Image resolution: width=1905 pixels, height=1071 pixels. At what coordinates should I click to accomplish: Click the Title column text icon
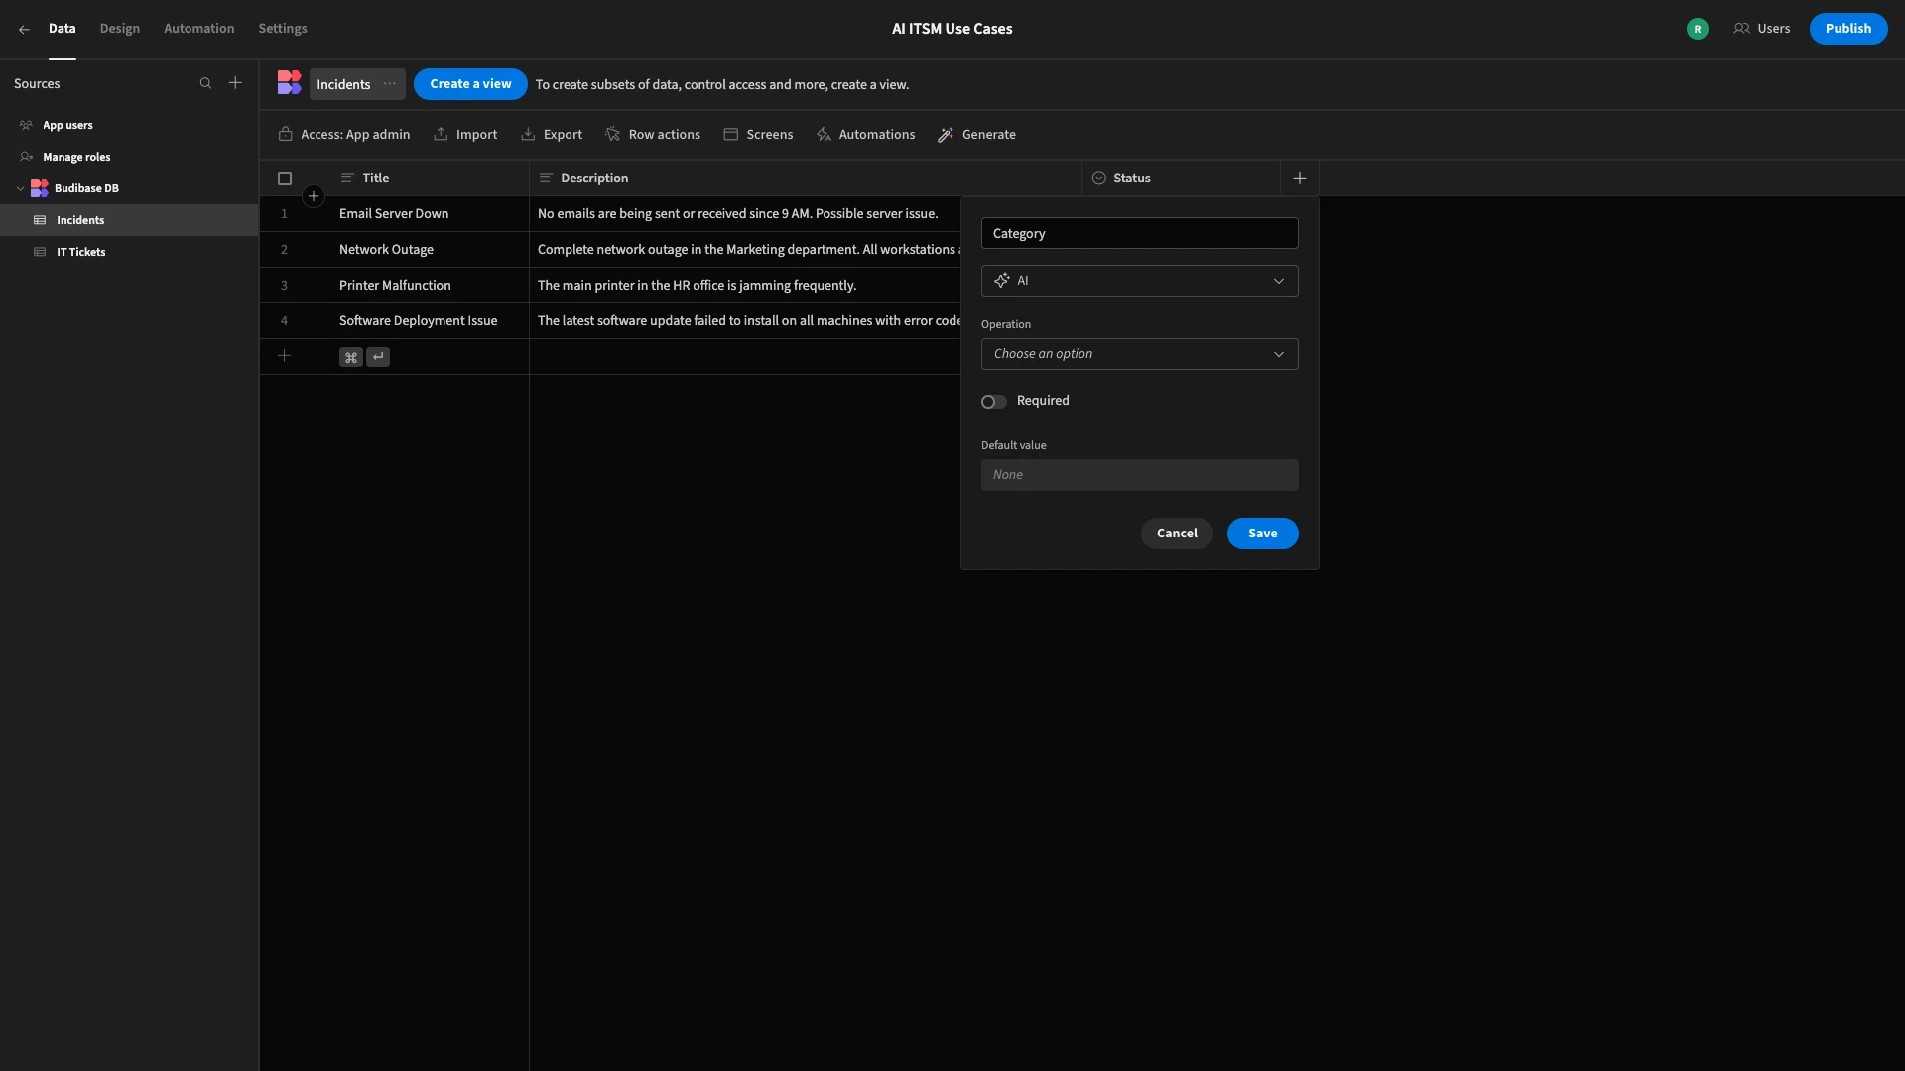(347, 178)
